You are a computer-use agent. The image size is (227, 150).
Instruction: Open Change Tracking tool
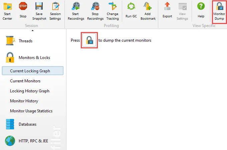tap(112, 11)
